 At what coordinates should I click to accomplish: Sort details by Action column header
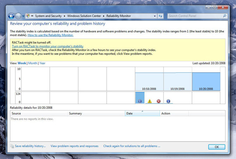pos(174,113)
